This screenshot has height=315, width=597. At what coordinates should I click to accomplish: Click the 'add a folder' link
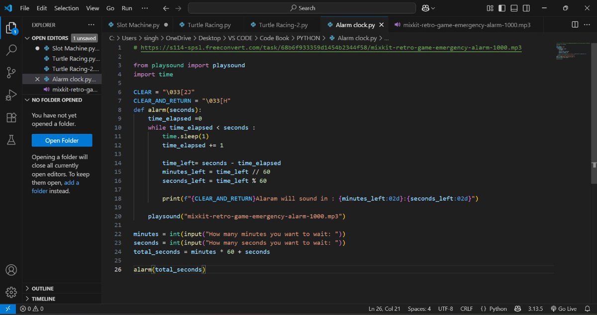55,187
